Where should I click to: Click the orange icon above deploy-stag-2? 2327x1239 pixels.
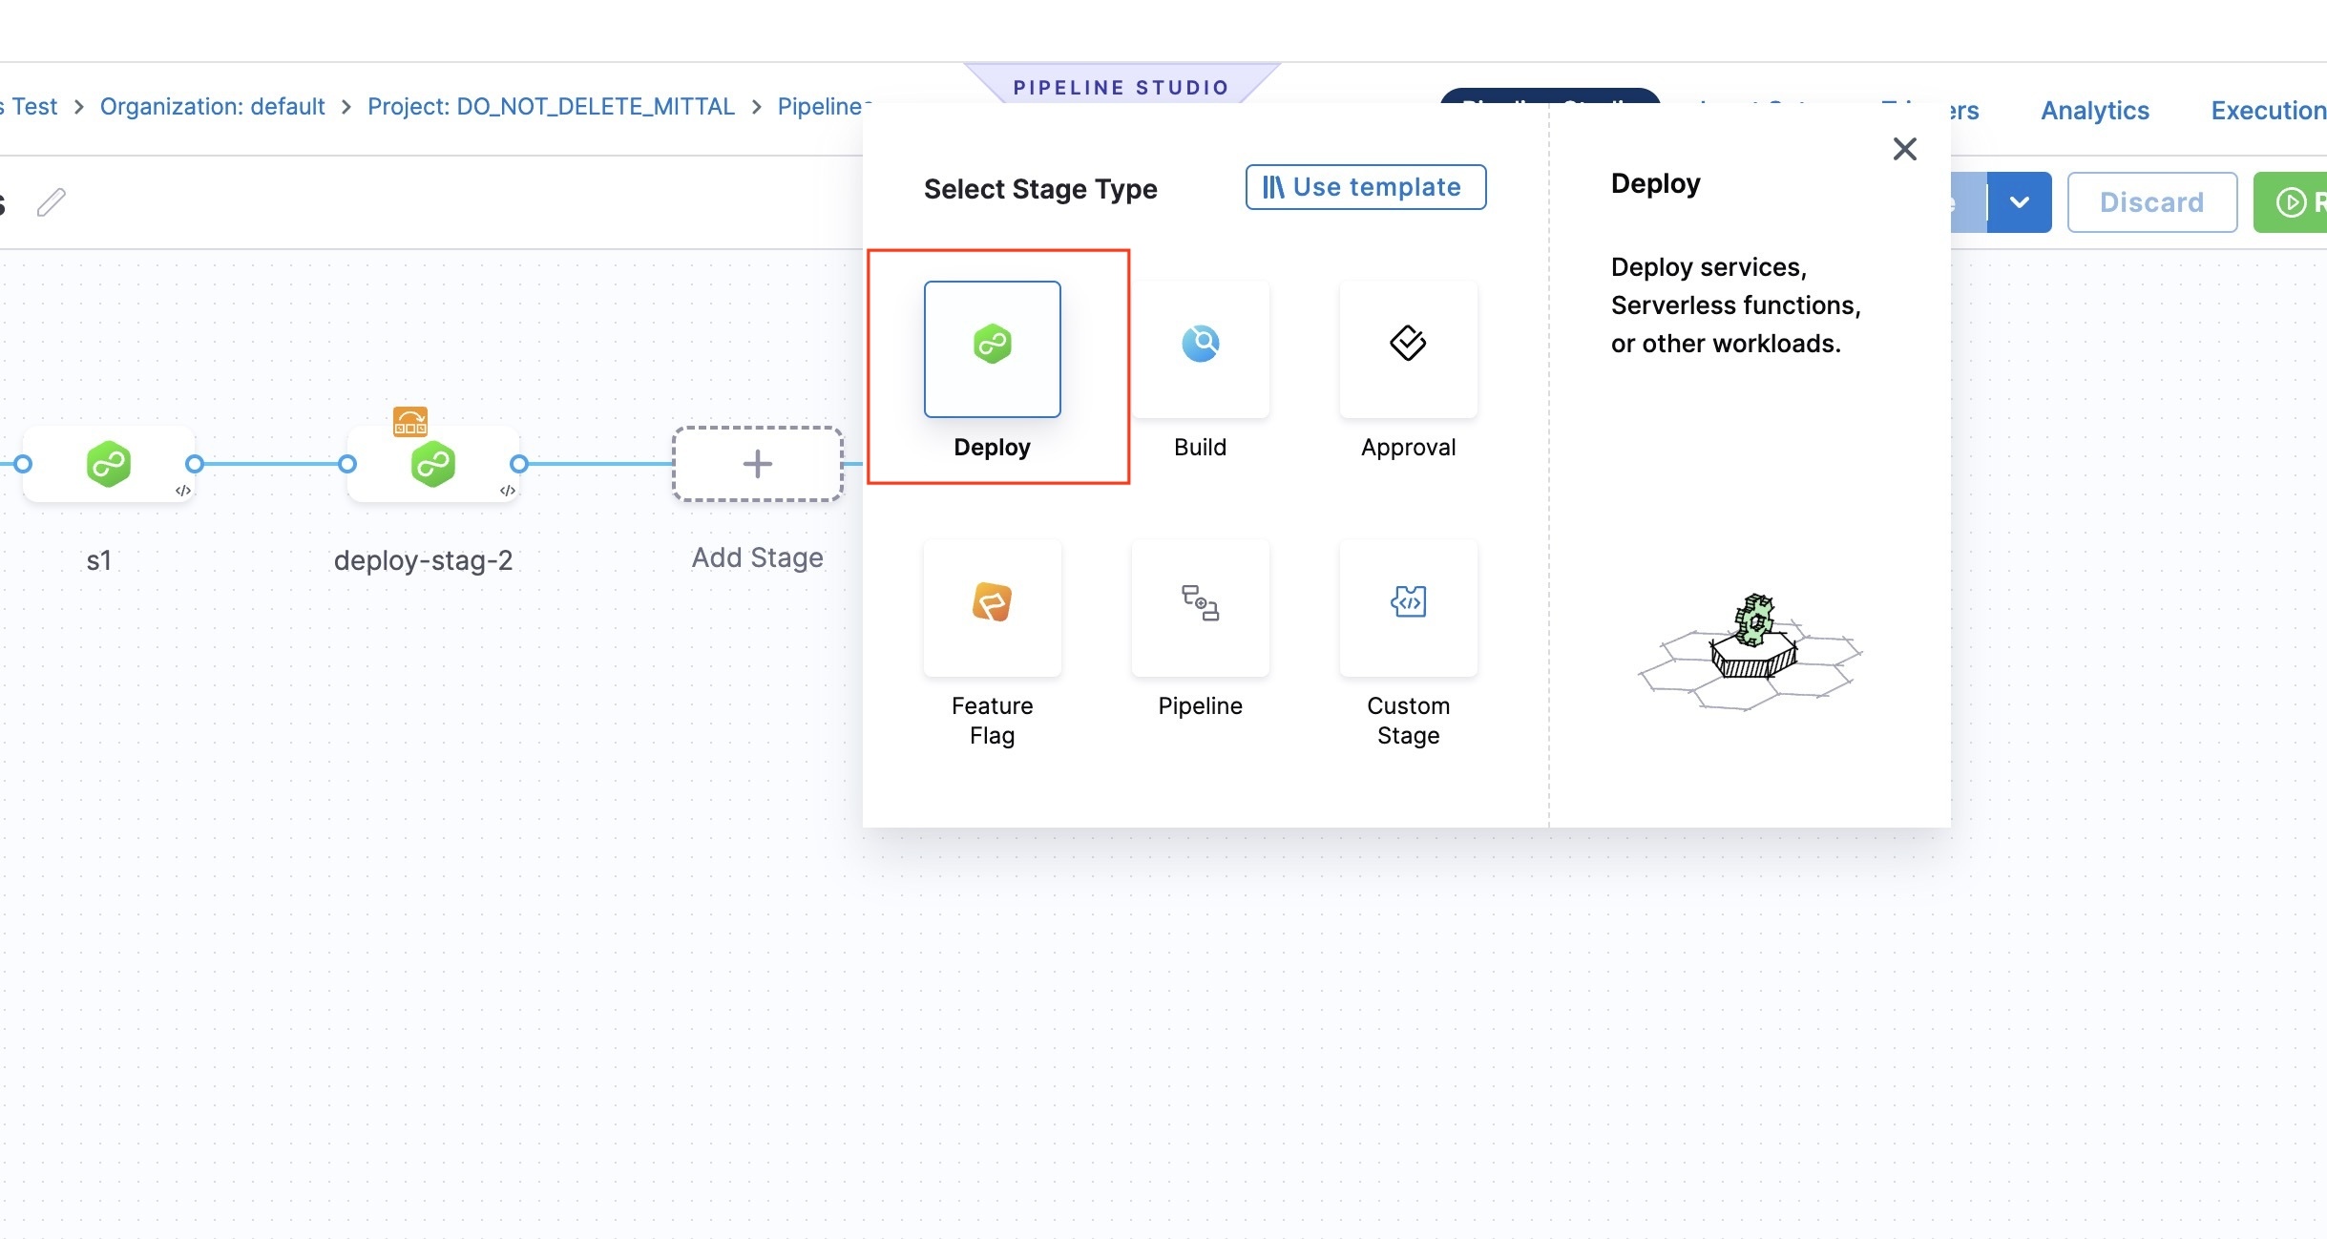[x=410, y=421]
